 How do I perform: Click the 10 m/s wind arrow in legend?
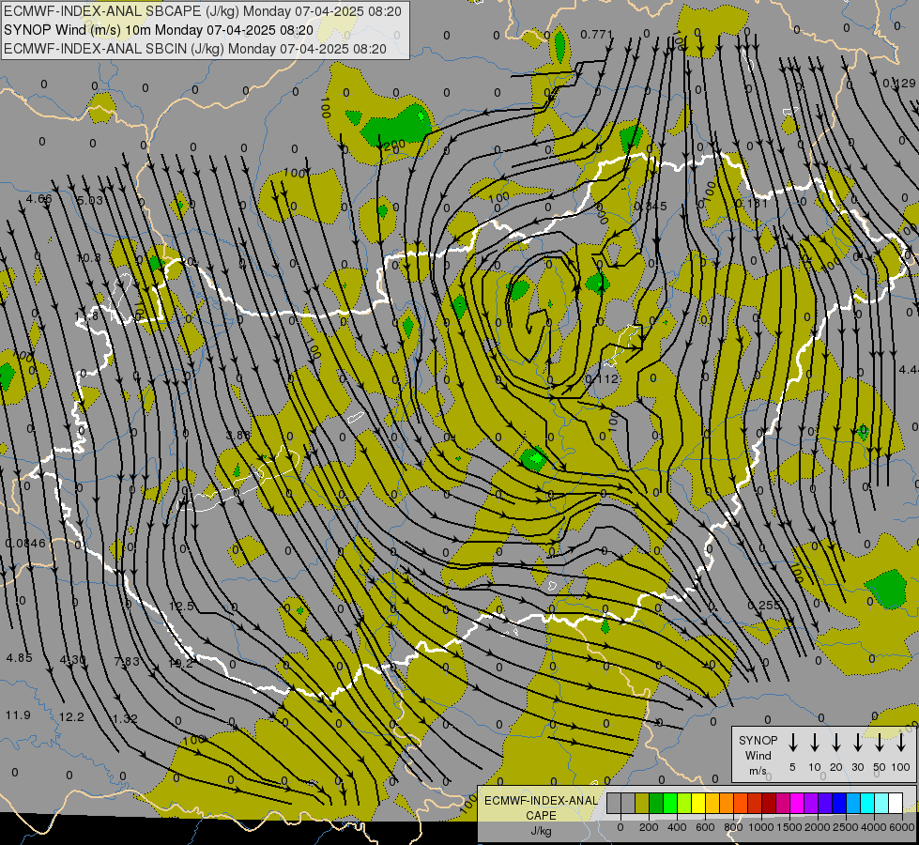click(815, 743)
